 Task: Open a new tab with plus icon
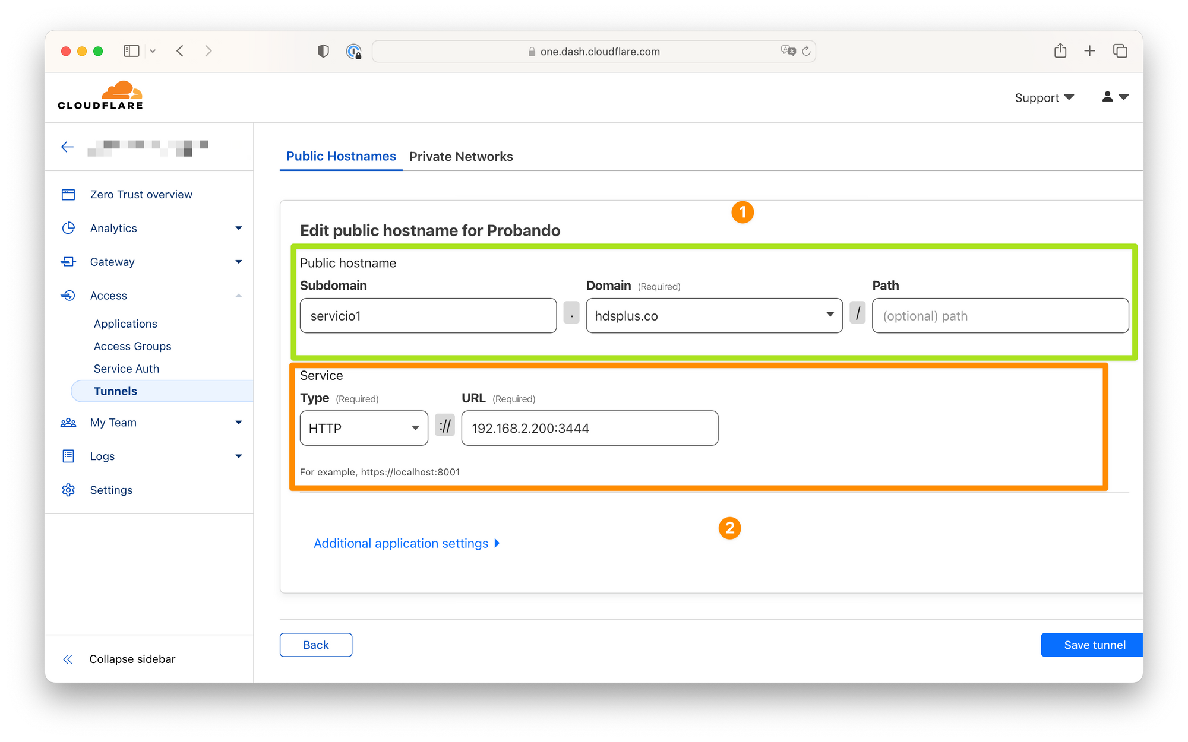tap(1089, 51)
